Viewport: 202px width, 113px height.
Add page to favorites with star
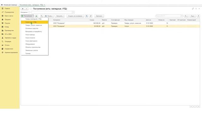click(31, 9)
